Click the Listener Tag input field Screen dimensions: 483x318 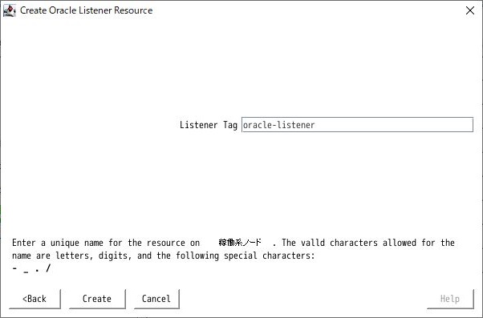pyautogui.click(x=357, y=124)
